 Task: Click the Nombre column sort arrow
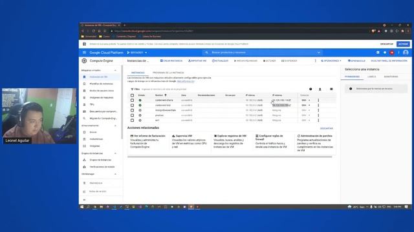pyautogui.click(x=166, y=95)
